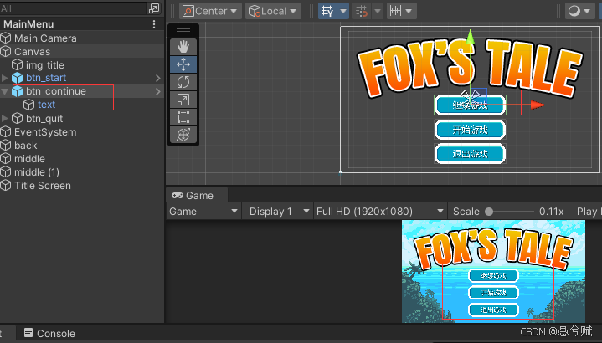
Task: Select back object in hierarchy
Action: click(26, 146)
